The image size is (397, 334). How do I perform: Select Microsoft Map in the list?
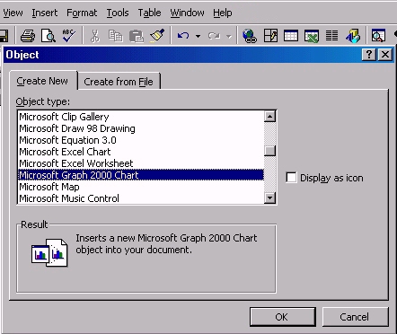pyautogui.click(x=141, y=187)
